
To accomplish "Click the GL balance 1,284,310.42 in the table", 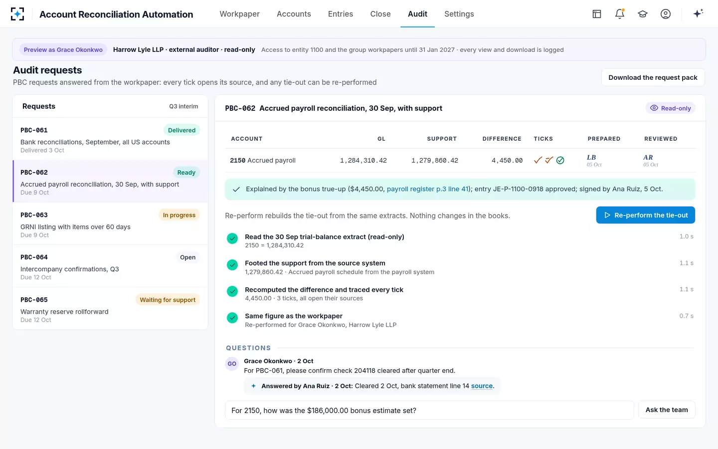I will [x=363, y=161].
